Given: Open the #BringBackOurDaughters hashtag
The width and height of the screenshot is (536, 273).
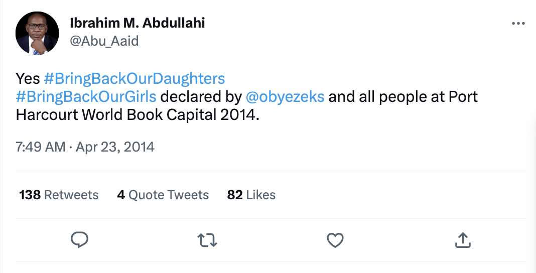Looking at the screenshot, I should pyautogui.click(x=135, y=79).
